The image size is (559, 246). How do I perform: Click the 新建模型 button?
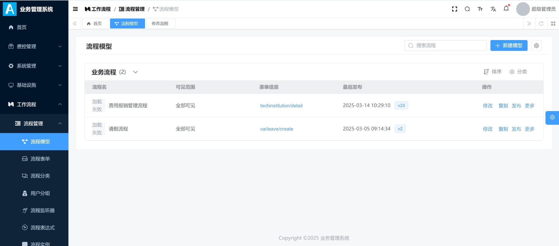tap(509, 46)
